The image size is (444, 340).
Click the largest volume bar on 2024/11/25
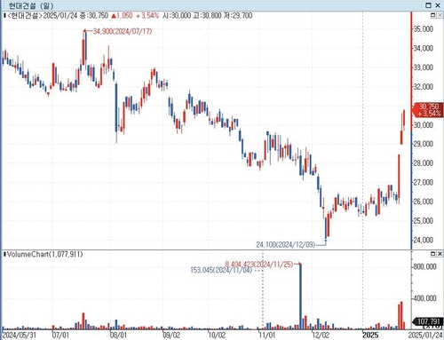(x=300, y=297)
